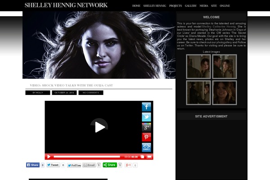Open the PROJECTS menu item
270x180 pixels.
click(175, 6)
